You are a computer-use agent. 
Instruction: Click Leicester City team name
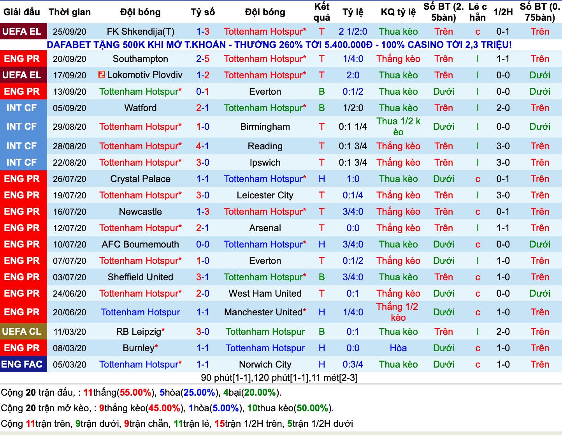click(x=265, y=195)
